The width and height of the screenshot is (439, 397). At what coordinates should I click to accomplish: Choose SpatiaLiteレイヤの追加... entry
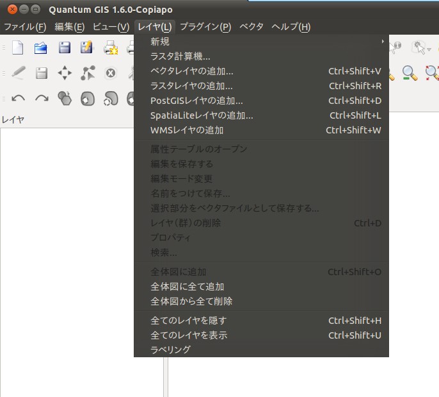point(261,115)
